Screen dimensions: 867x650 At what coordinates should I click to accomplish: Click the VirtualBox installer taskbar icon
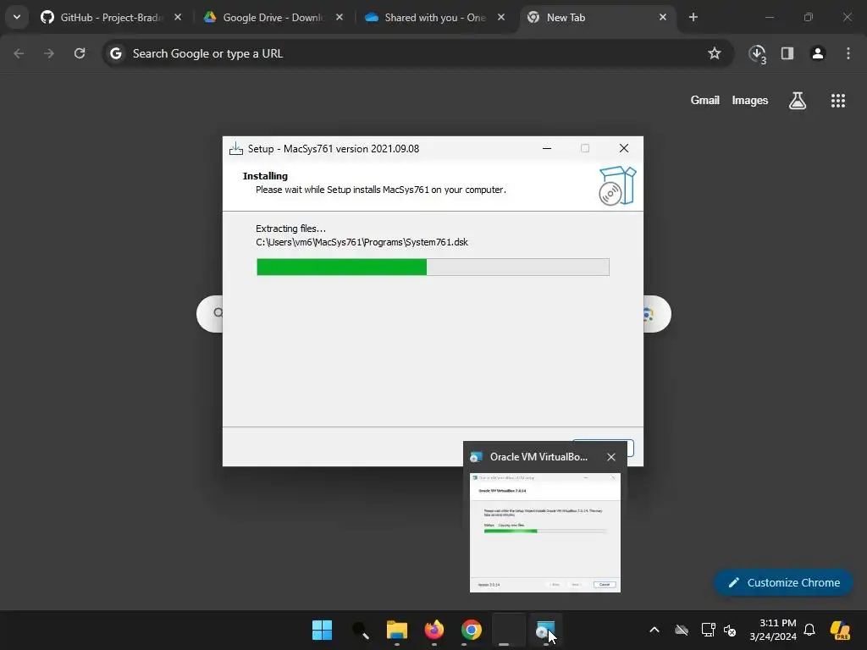[x=545, y=630]
